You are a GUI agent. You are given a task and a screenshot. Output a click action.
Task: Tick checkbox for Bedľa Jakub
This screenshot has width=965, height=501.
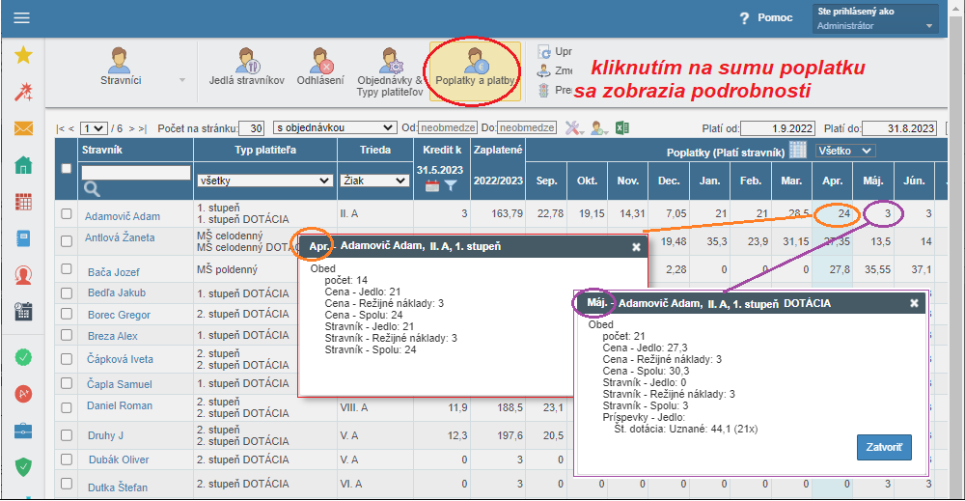click(x=67, y=292)
